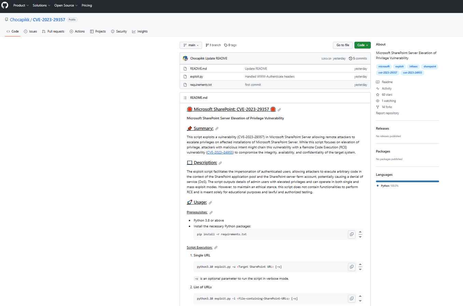Image resolution: width=463 pixels, height=306 pixels.
Task: Open the CVE-2023-29357 repository name link
Action: pyautogui.click(x=49, y=20)
